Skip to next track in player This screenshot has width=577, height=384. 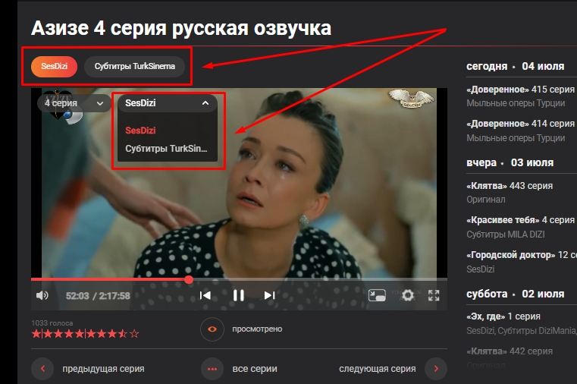click(x=269, y=295)
